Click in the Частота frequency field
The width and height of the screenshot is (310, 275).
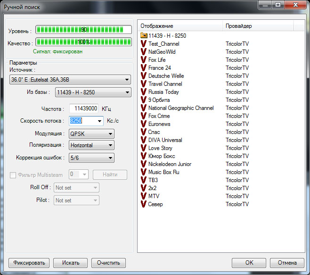(x=84, y=108)
